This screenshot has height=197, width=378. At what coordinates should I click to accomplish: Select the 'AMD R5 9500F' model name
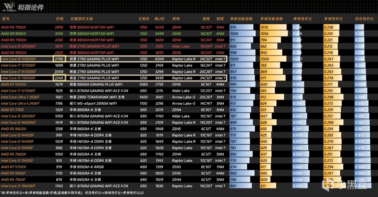(13, 173)
